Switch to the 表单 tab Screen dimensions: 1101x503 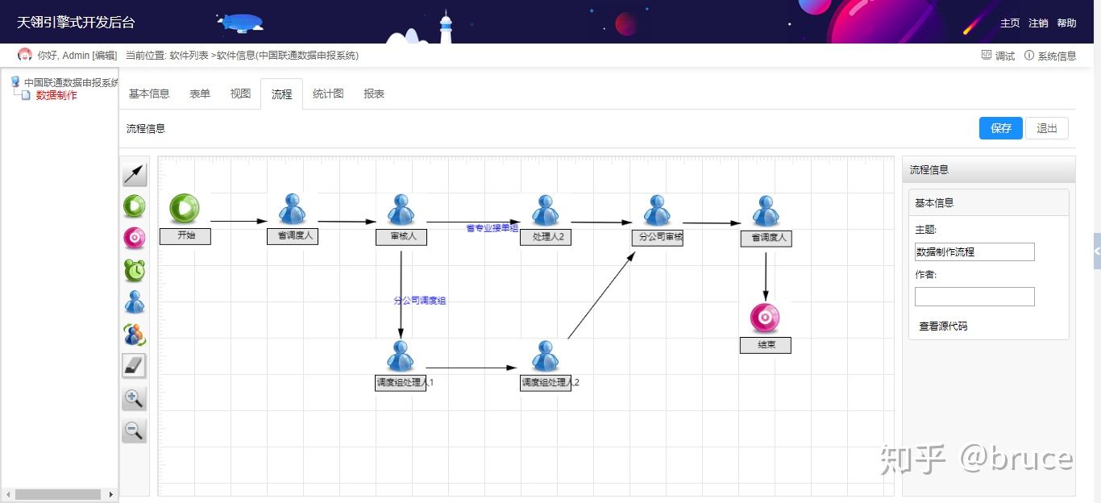point(200,94)
